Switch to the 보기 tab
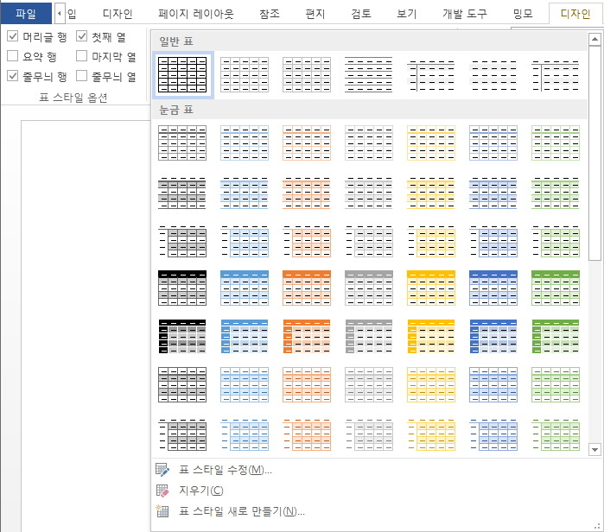604x532 pixels. click(407, 14)
